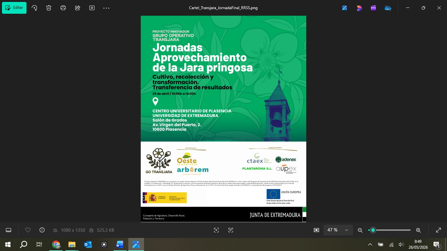Screen dimensions: 447x251
Task: Enter fullscreen with the expand arrows icon
Action: (x=438, y=230)
